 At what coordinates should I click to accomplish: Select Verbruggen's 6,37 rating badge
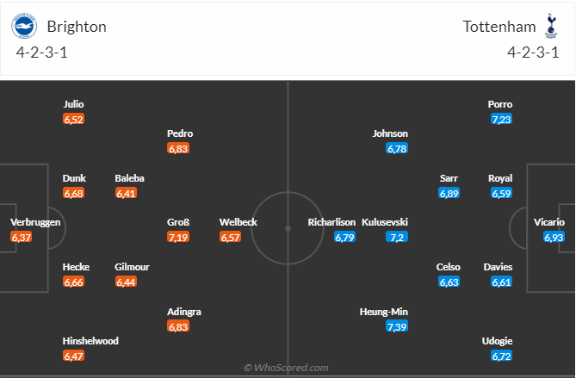pyautogui.click(x=22, y=237)
